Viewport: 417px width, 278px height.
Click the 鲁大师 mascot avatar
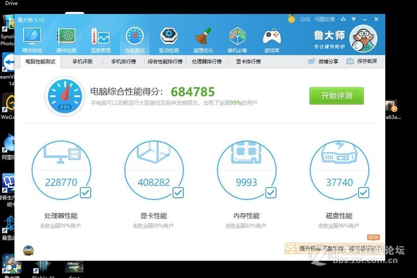[x=363, y=39]
